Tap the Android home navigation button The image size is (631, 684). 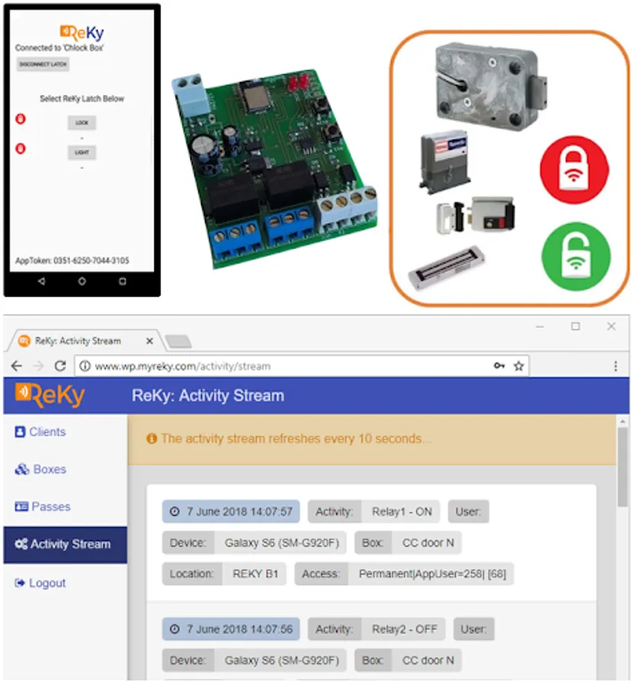[81, 281]
